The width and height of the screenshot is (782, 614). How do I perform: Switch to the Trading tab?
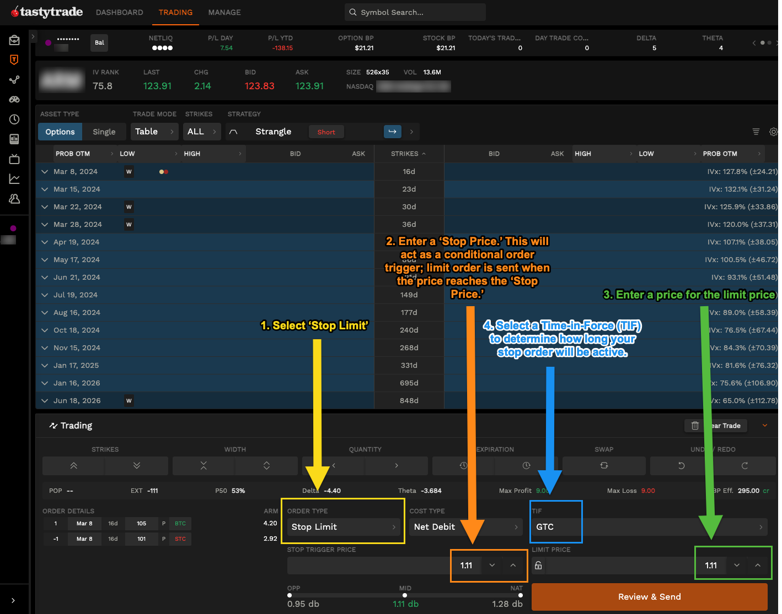pyautogui.click(x=176, y=12)
